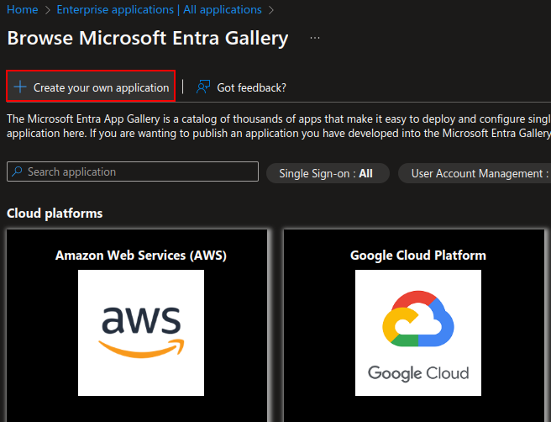Click the magnifier icon in the search box
The width and height of the screenshot is (551, 422).
(17, 171)
